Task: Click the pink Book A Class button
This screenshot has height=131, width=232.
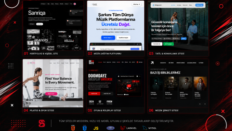Action: point(51,94)
